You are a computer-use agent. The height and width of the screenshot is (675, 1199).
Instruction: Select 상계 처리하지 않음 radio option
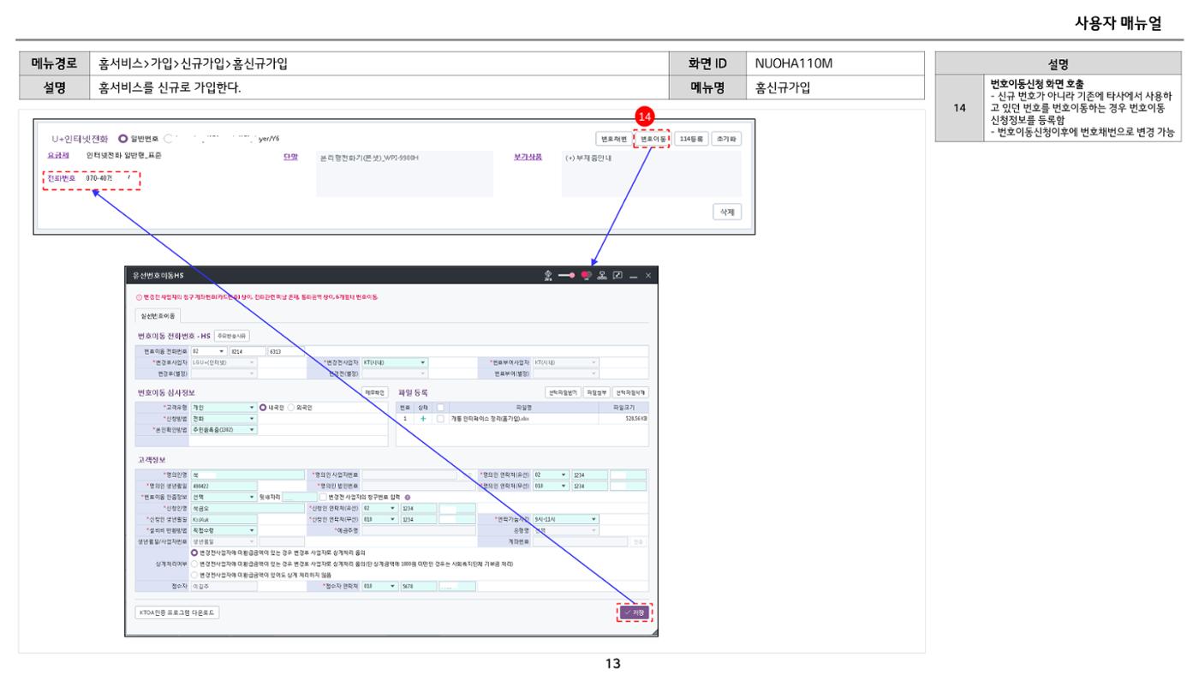(194, 575)
